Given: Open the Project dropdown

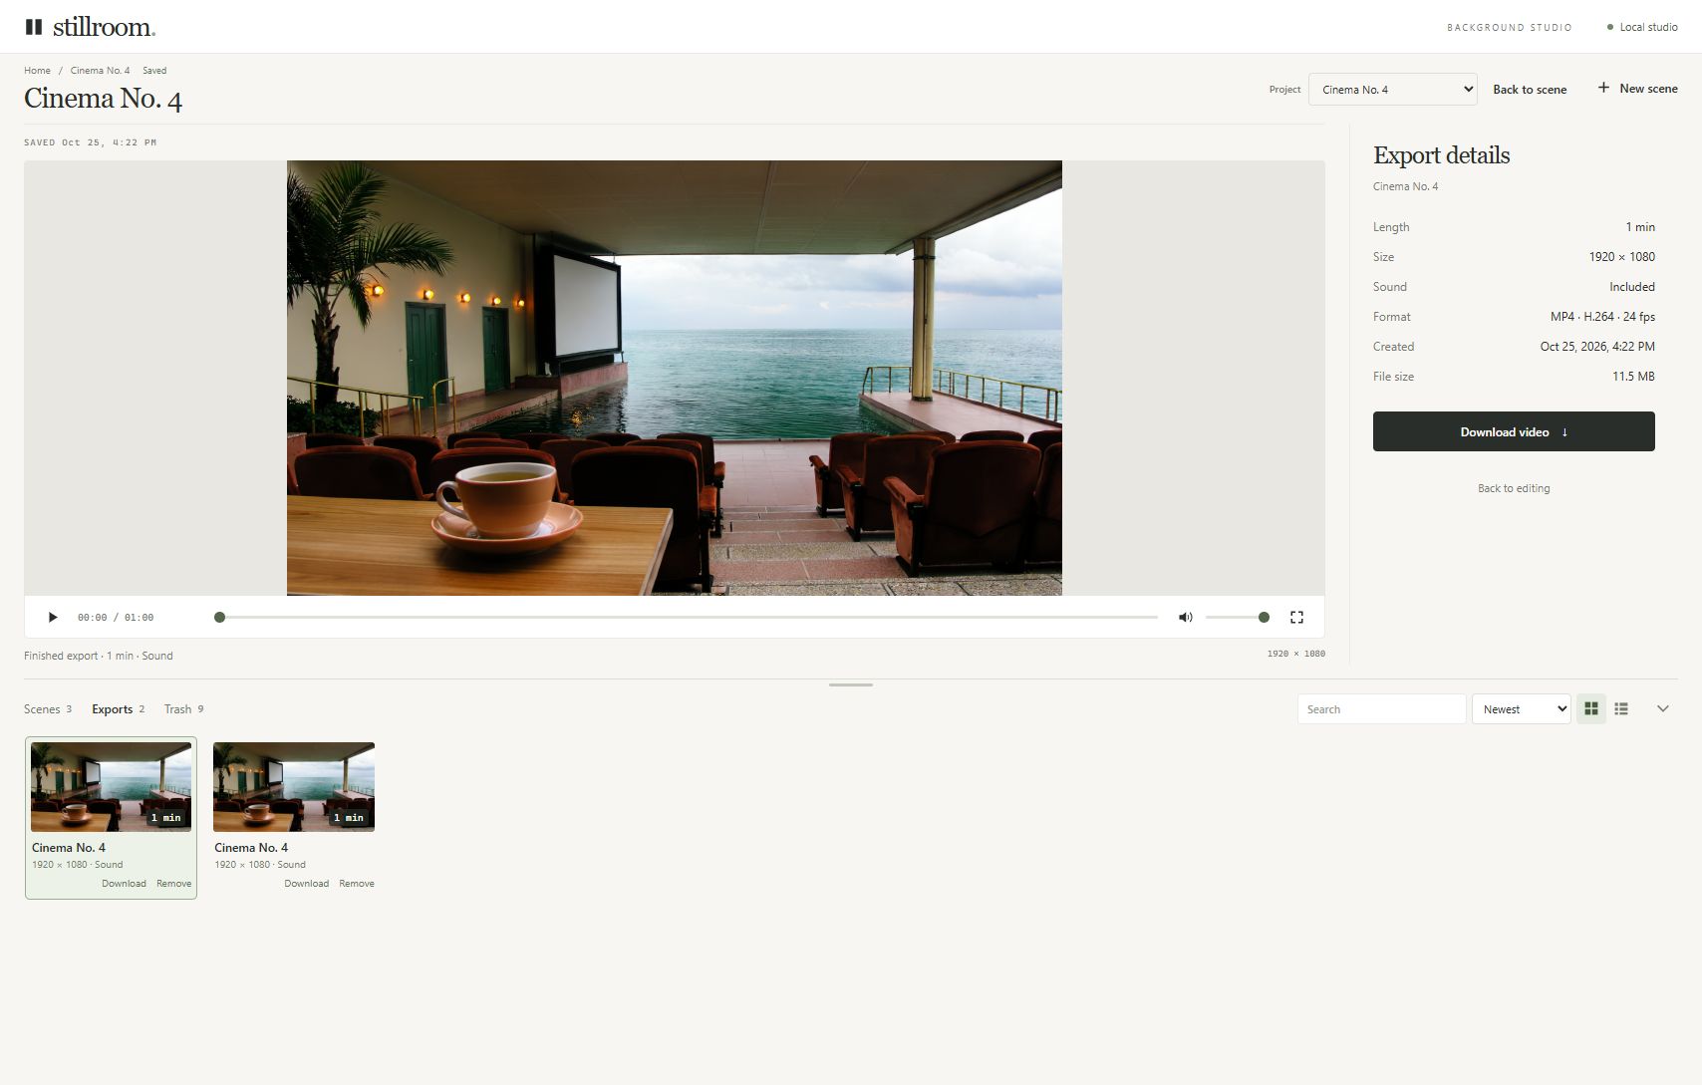Looking at the screenshot, I should [x=1392, y=90].
